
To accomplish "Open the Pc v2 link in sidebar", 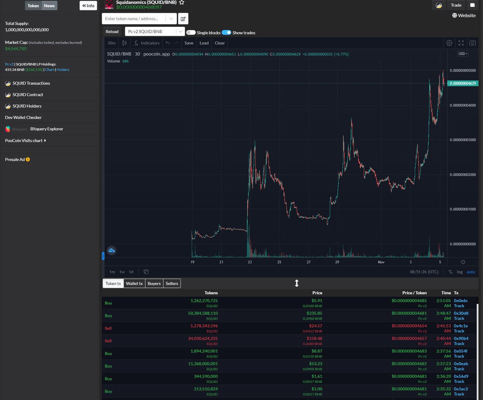I will click(9, 64).
